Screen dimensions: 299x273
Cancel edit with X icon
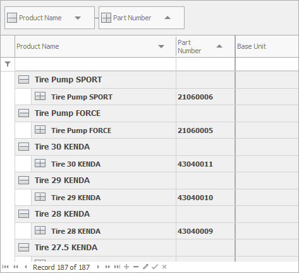[x=164, y=267]
